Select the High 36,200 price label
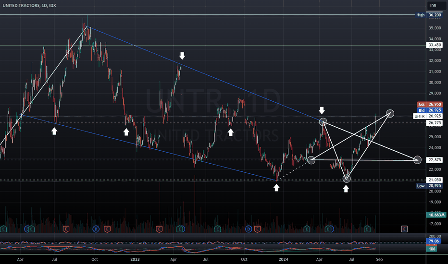 pyautogui.click(x=429, y=15)
